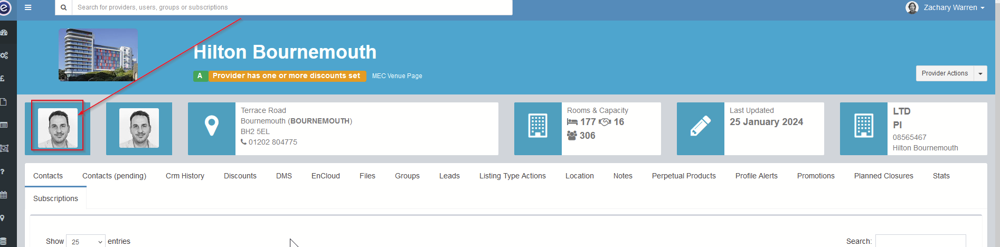The width and height of the screenshot is (1000, 247).
Task: Click the handshake icon next to 16
Action: [x=605, y=122]
